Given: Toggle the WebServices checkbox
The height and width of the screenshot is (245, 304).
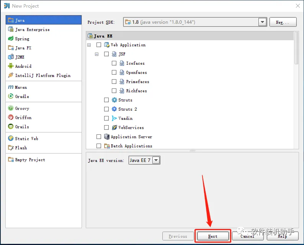Looking at the screenshot, I should 106,127.
